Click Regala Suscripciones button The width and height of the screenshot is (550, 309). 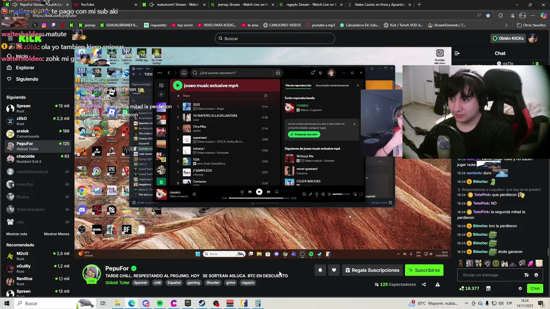372,270
